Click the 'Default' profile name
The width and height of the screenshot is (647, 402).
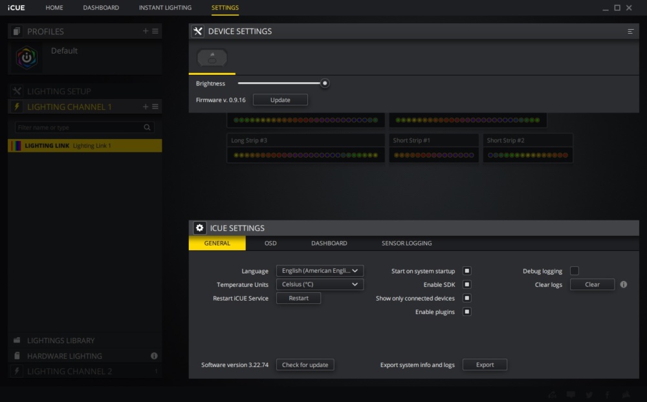coord(64,50)
